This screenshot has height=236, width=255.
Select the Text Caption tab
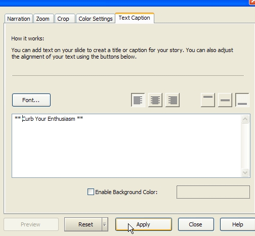click(x=135, y=18)
